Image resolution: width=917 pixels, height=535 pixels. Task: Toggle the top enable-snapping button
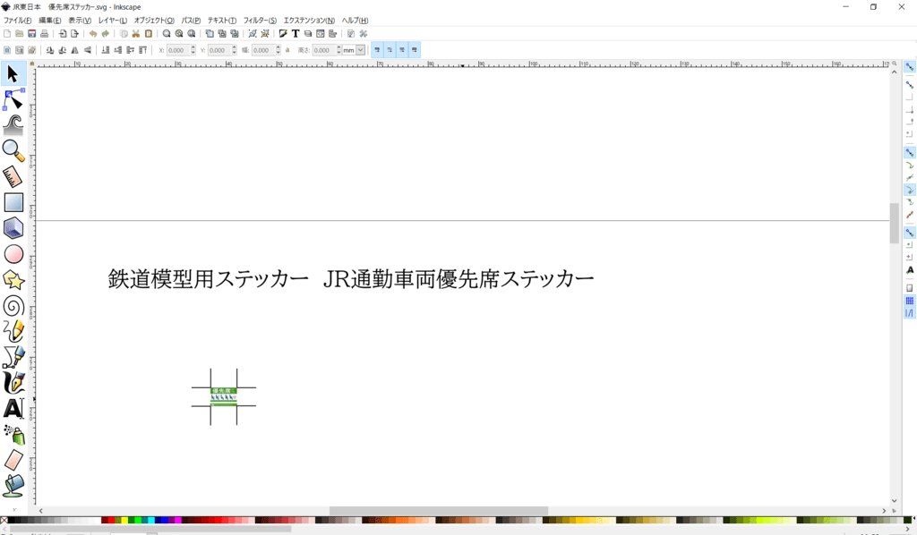[910, 68]
